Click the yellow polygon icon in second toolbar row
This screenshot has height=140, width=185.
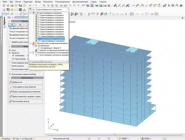(x=12, y=10)
